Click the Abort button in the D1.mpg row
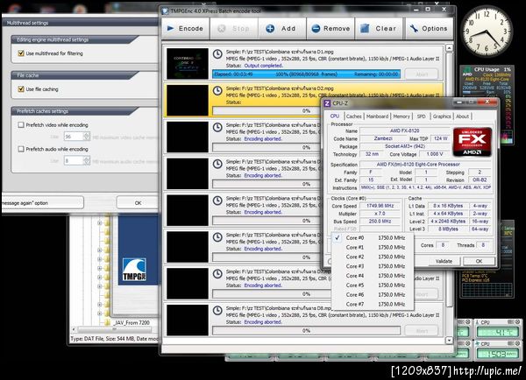 click(x=422, y=74)
